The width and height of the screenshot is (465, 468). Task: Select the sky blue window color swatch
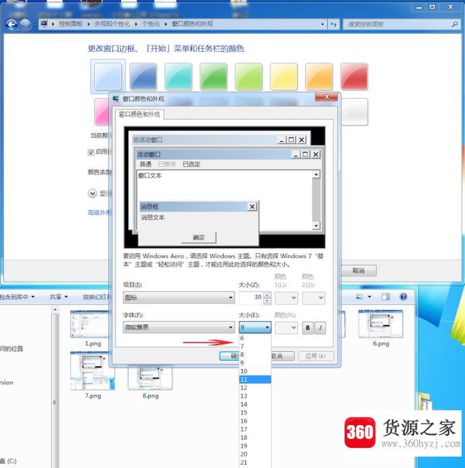tap(108, 77)
